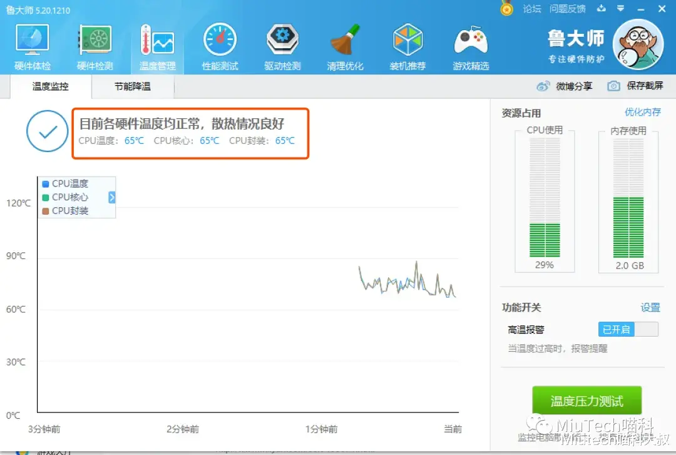Toggle CPU温度 legend series
Image resolution: width=676 pixels, height=455 pixels.
66,184
